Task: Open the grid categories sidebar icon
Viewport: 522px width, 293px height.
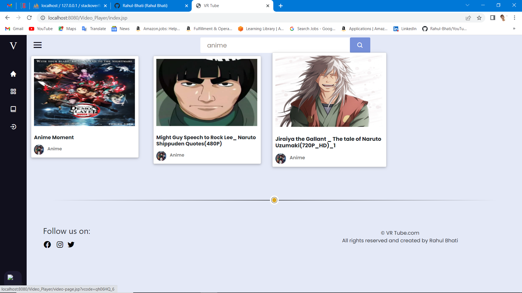Action: point(13,91)
